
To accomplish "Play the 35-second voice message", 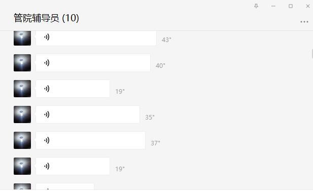I will tap(88, 114).
